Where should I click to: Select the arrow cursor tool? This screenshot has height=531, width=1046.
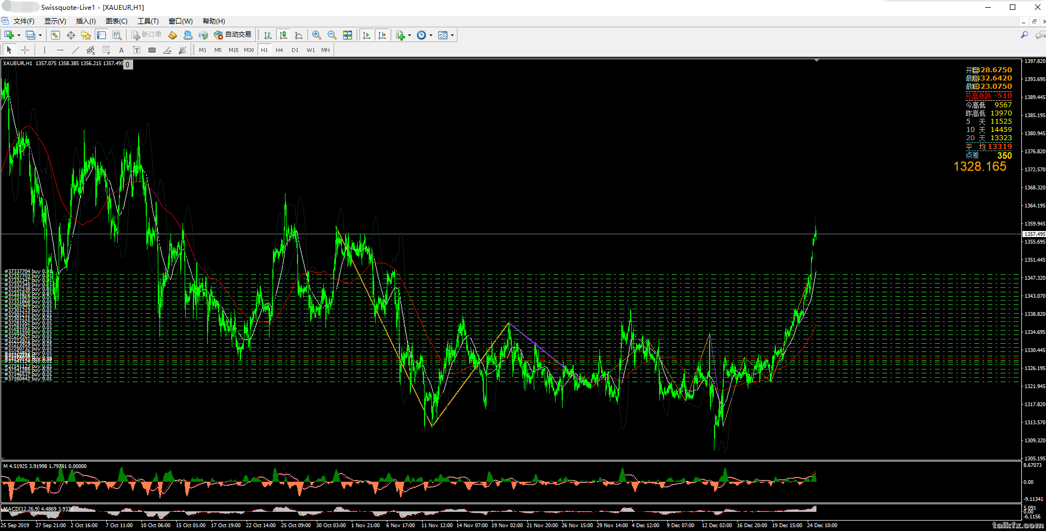pos(9,50)
